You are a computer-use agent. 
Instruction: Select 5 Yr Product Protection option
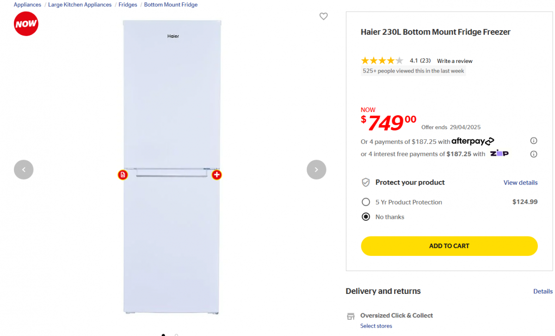tap(366, 202)
